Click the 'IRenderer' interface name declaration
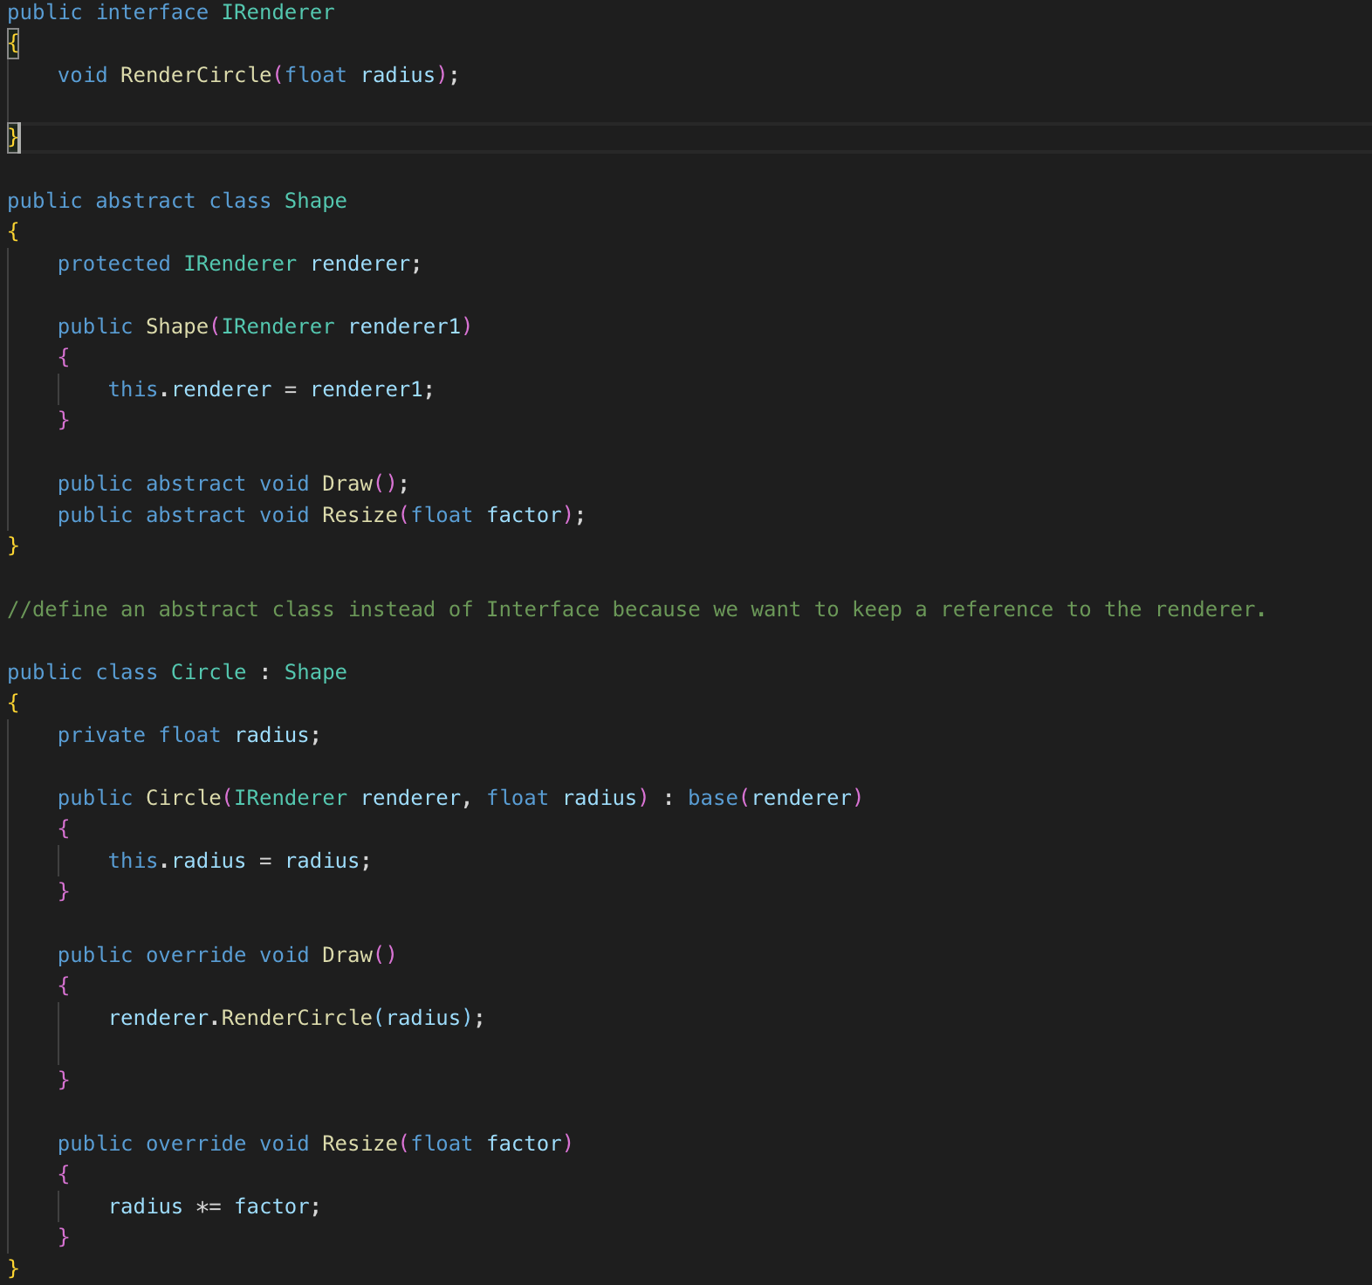The height and width of the screenshot is (1285, 1372). coord(278,12)
